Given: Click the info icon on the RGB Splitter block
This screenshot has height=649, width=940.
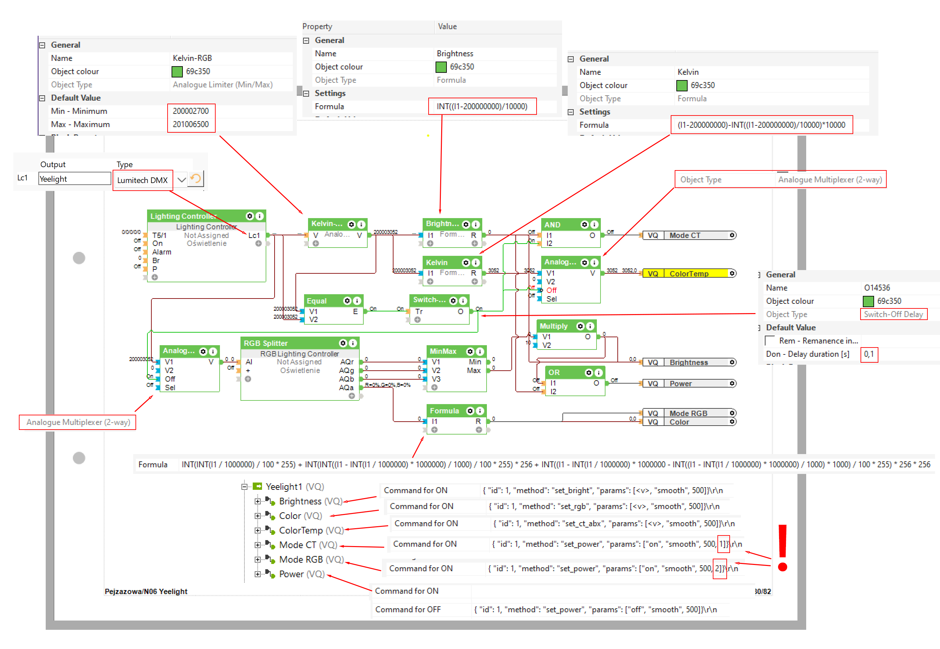Looking at the screenshot, I should coord(353,343).
